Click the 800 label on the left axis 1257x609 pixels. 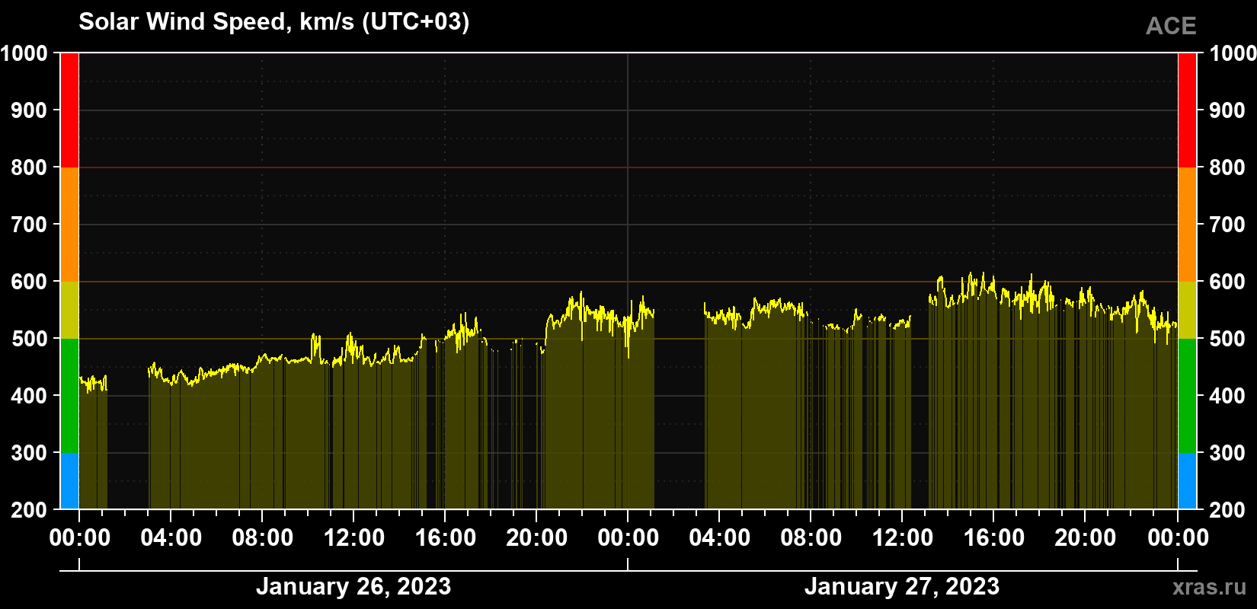pyautogui.click(x=30, y=167)
